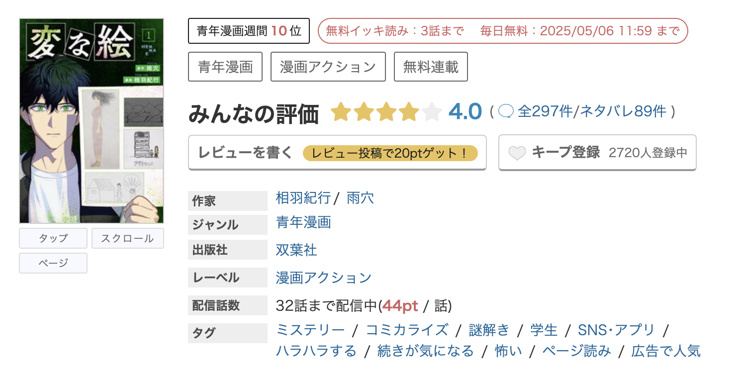Click the 4.0 star rating display

pyautogui.click(x=465, y=111)
